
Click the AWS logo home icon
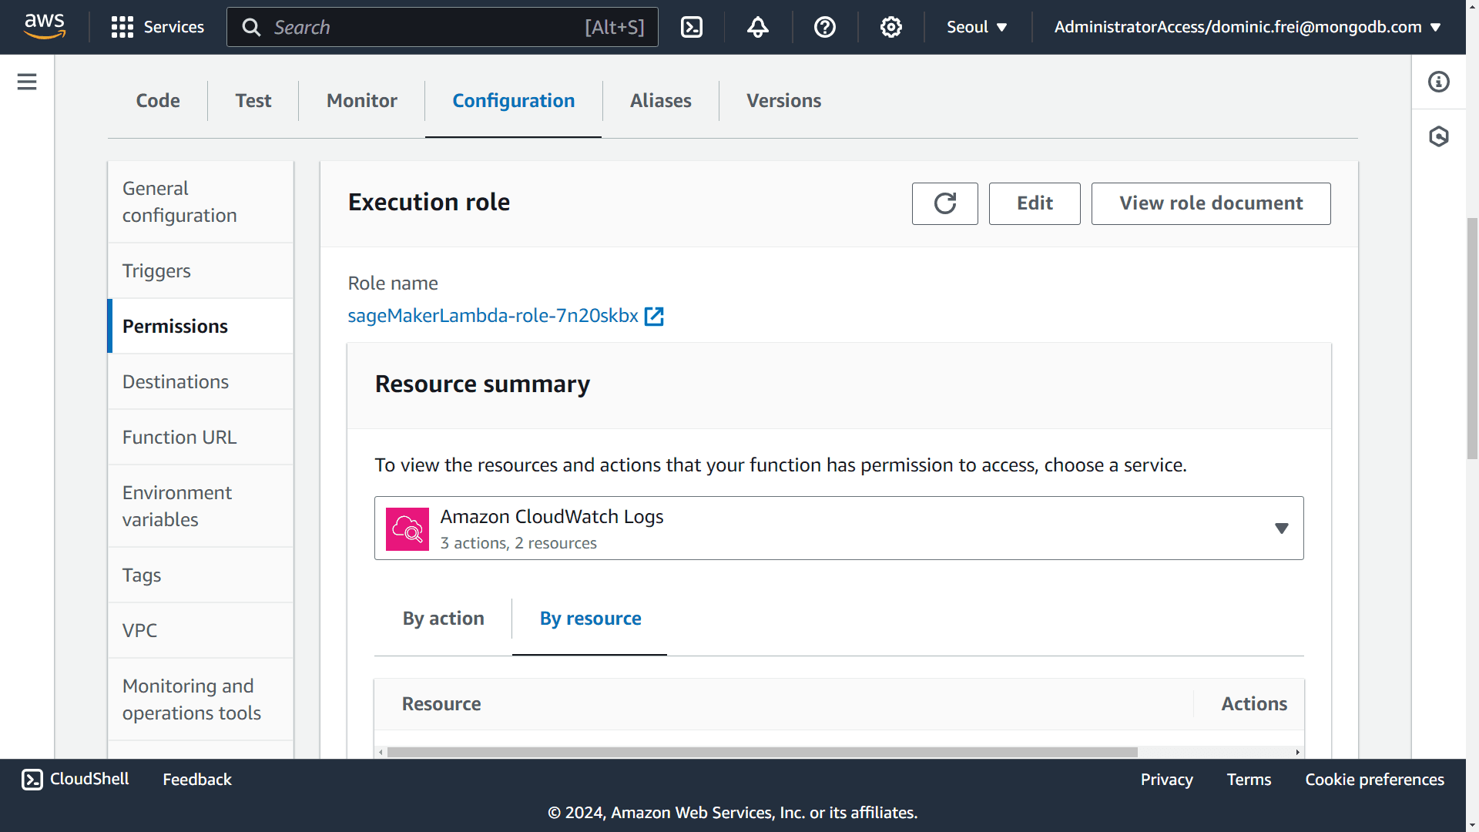[x=45, y=27]
